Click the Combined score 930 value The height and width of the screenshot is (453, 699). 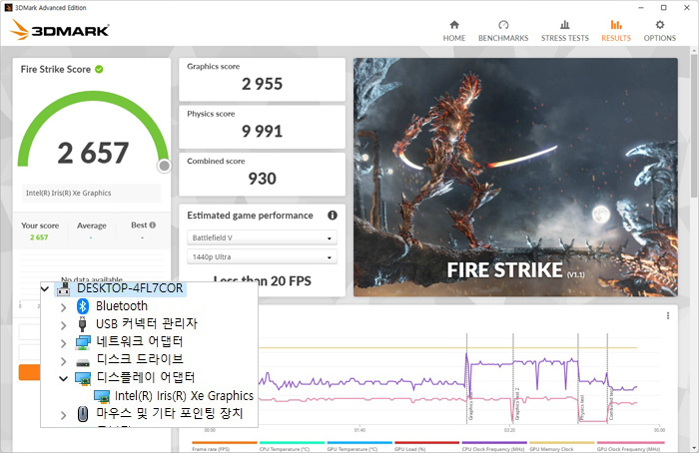pos(262,179)
